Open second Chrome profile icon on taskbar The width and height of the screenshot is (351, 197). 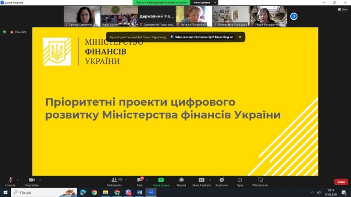[x=117, y=192]
